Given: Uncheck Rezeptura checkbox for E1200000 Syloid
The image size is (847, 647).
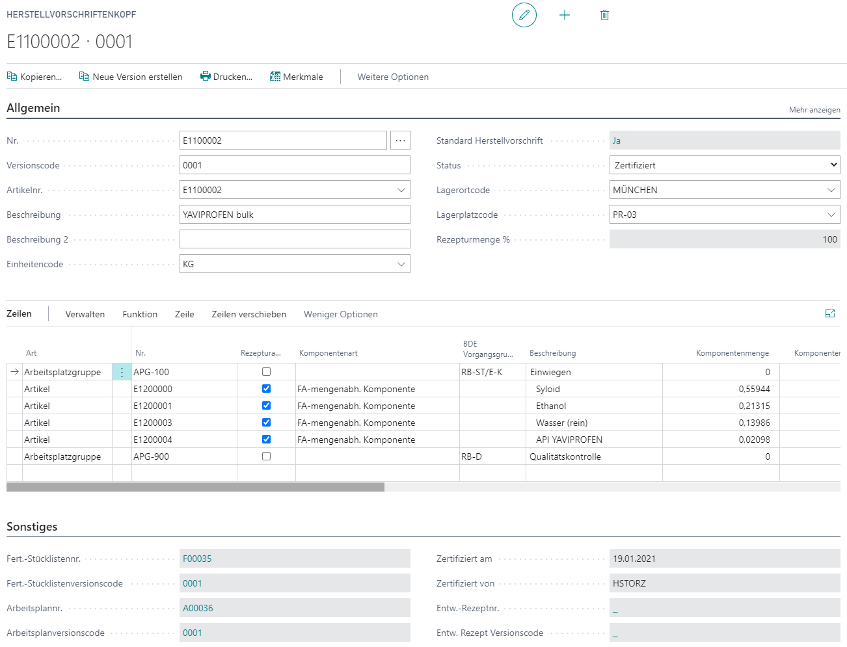Looking at the screenshot, I should click(266, 389).
